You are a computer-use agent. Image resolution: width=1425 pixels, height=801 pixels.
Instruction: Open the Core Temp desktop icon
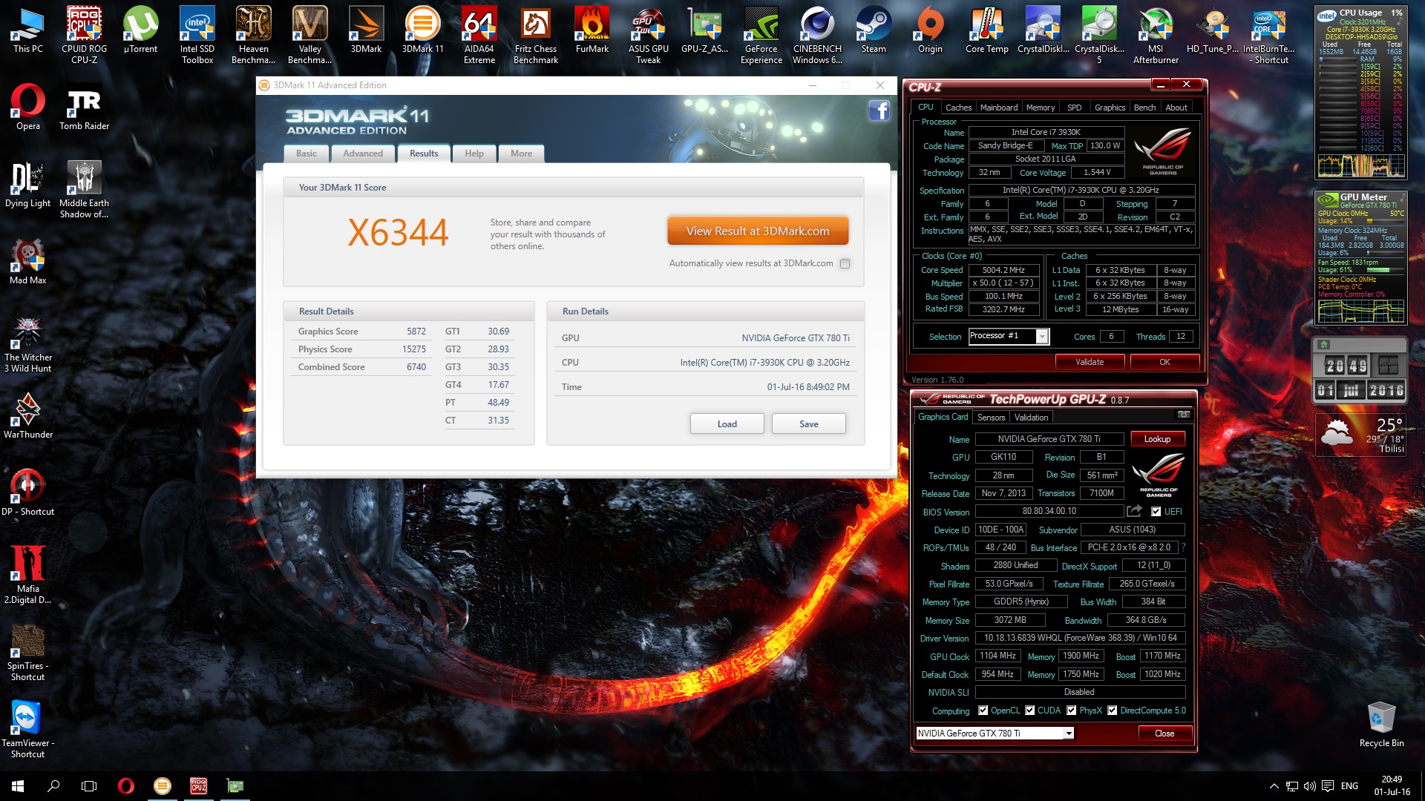click(986, 30)
